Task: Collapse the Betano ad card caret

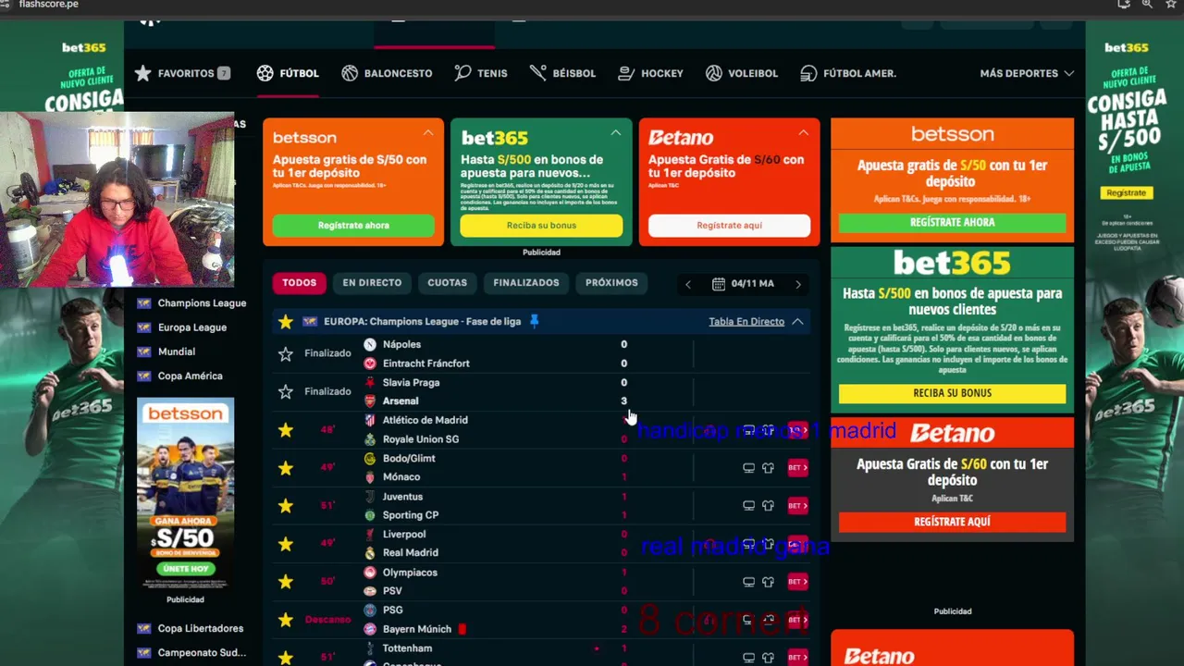Action: 803,133
